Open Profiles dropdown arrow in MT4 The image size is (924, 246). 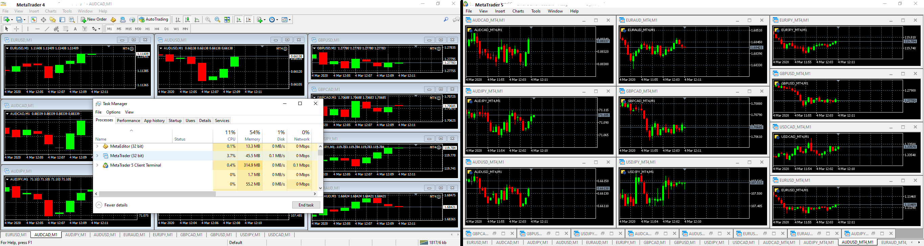click(x=24, y=20)
